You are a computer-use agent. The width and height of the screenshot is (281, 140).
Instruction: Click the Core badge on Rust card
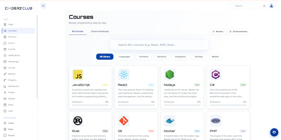point(105,131)
